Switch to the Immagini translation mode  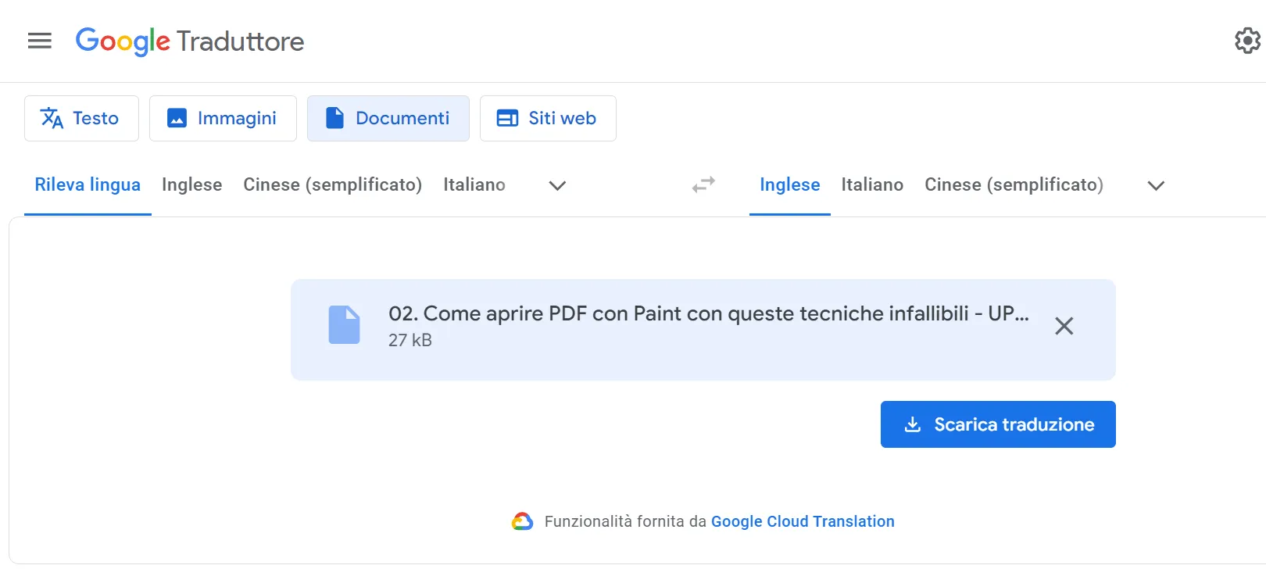[223, 118]
